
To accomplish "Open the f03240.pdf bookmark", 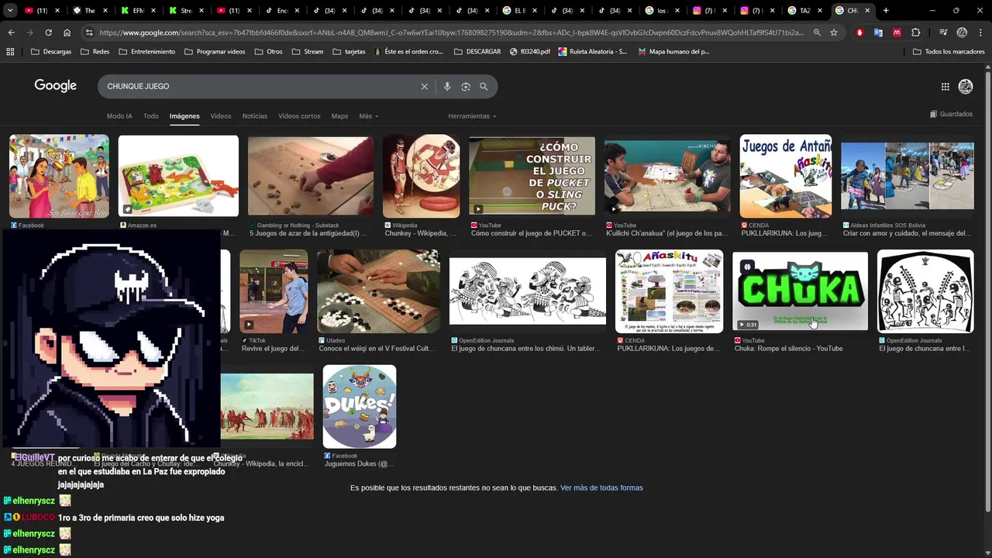I will (530, 52).
